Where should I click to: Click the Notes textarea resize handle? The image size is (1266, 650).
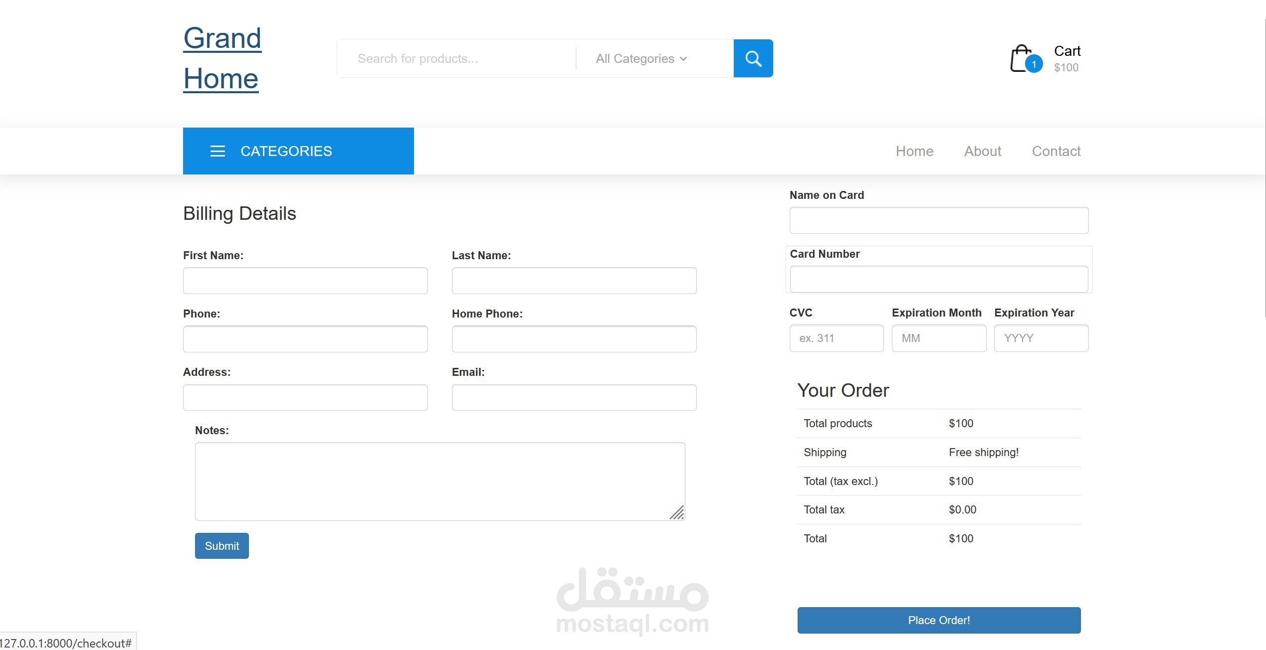click(x=677, y=512)
